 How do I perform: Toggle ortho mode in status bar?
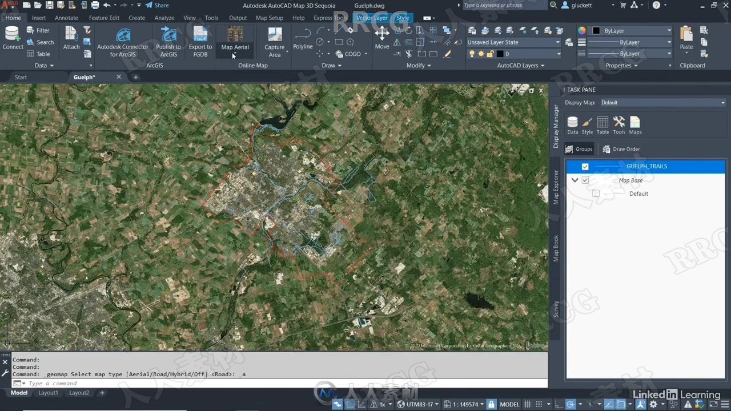pyautogui.click(x=560, y=404)
